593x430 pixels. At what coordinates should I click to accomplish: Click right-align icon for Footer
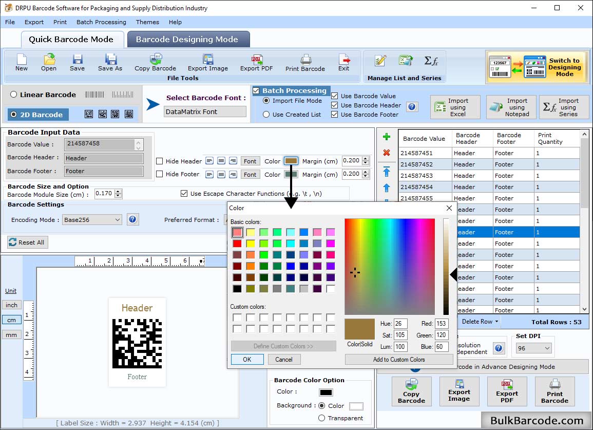point(233,174)
